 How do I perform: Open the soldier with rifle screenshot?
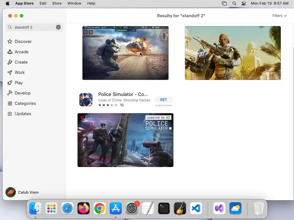(x=233, y=53)
